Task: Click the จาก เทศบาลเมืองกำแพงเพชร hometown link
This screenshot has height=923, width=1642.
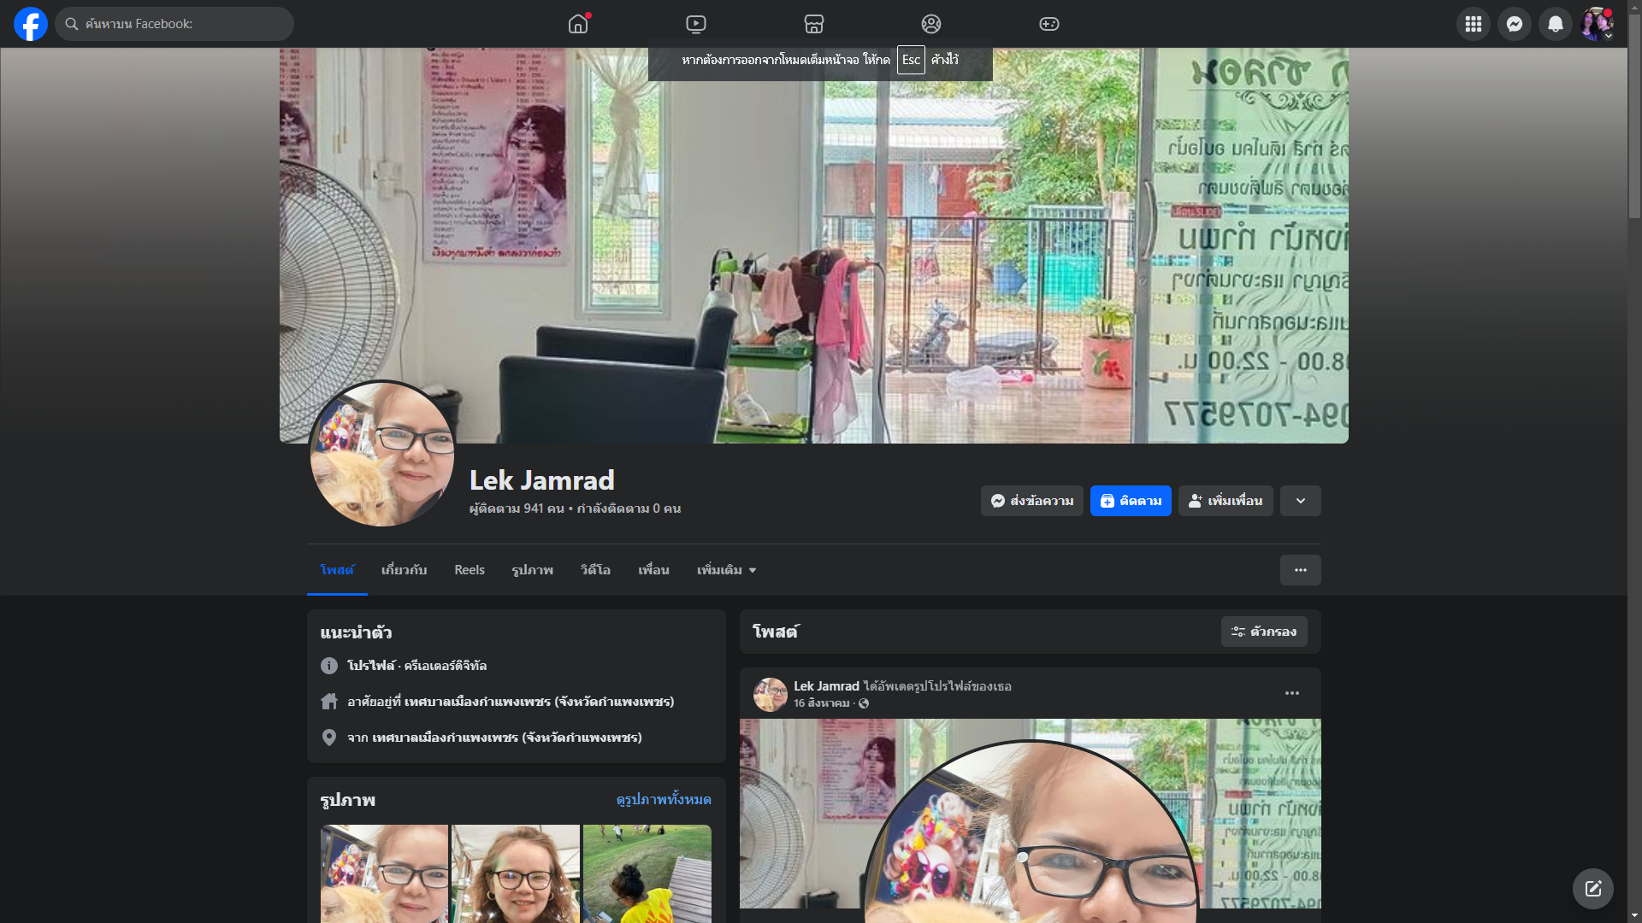Action: tap(506, 738)
